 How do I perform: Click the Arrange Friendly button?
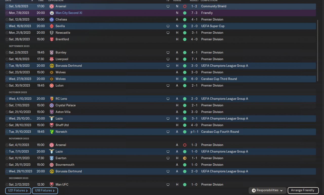302,190
